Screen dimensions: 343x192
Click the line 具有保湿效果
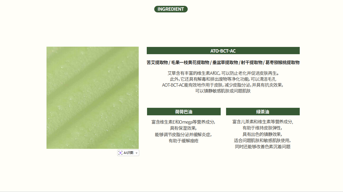pos(183,128)
